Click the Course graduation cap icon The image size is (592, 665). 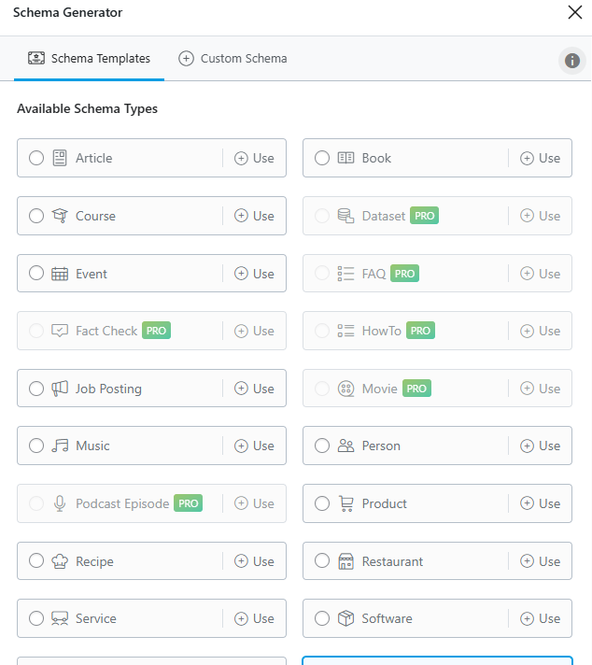click(60, 216)
